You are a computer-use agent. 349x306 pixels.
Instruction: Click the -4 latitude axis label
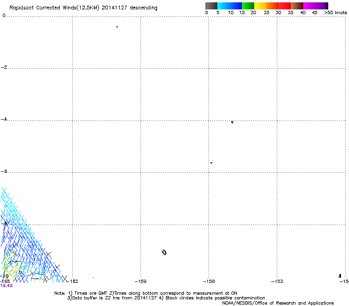point(4,119)
